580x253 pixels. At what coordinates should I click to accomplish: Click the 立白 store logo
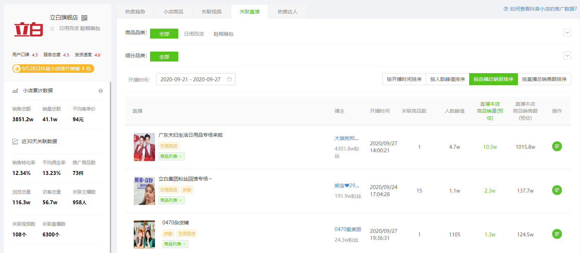pos(29,29)
